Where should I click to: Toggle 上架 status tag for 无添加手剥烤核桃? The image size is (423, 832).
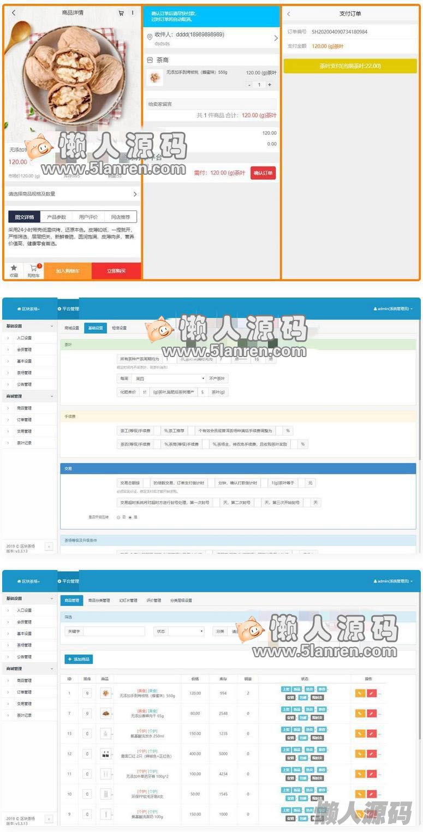click(286, 690)
